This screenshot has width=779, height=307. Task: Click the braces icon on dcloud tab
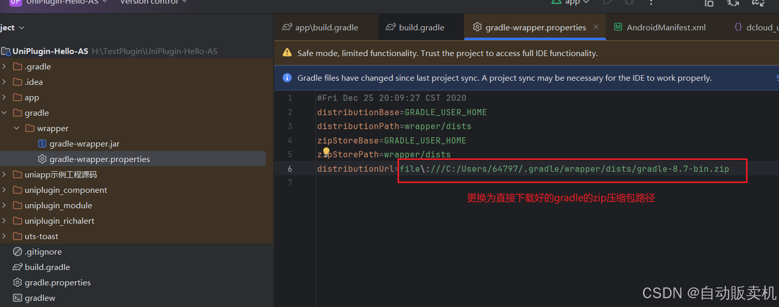tap(738, 27)
